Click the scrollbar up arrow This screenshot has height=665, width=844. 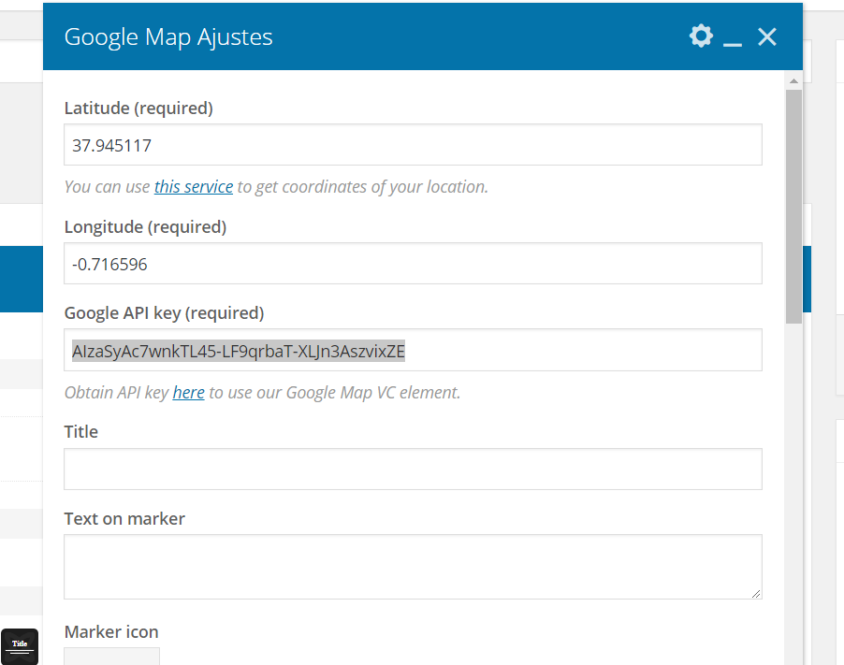(793, 82)
